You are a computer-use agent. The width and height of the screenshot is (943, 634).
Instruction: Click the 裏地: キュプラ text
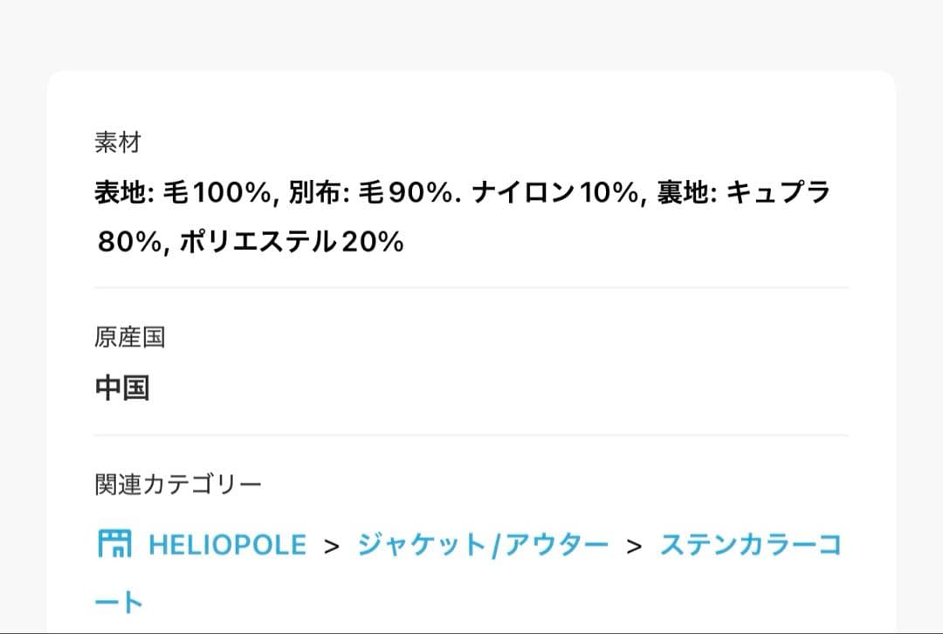coord(743,193)
